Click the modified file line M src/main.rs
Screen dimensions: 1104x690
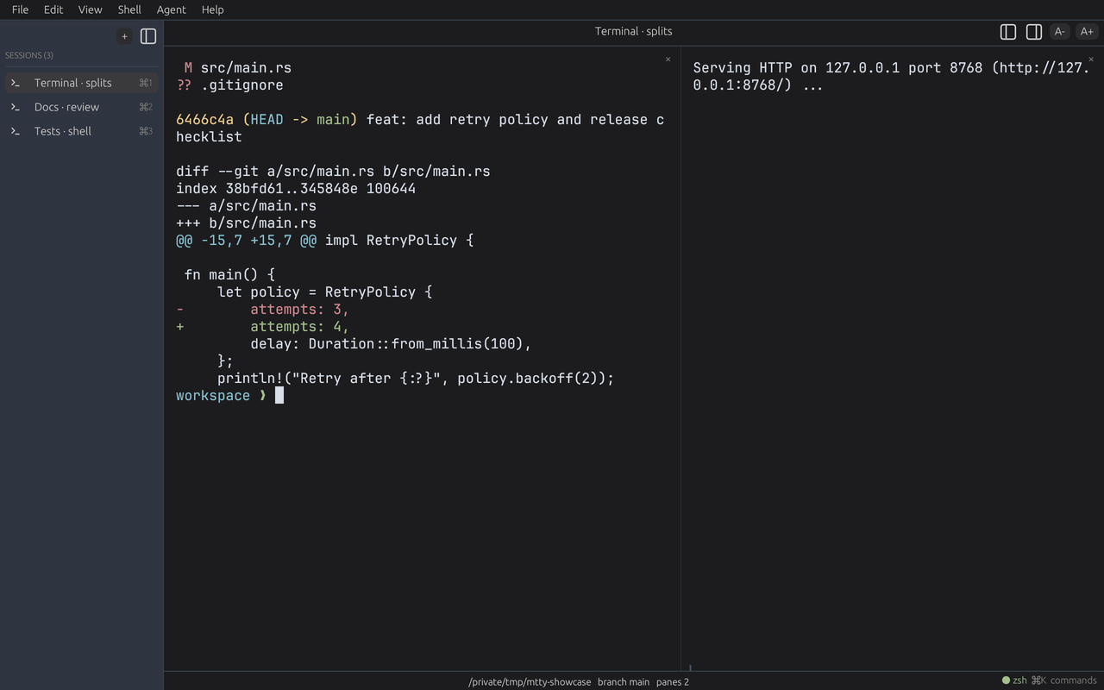coord(238,68)
